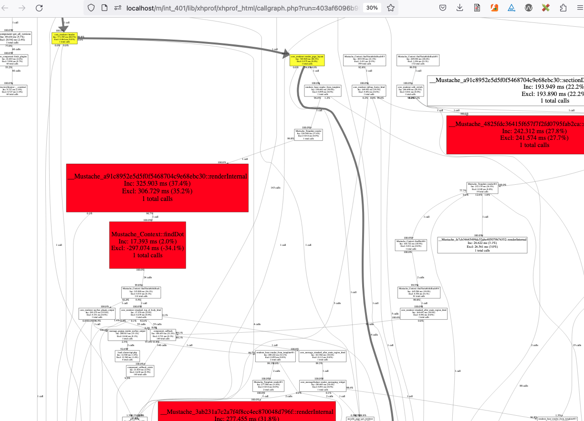Click the core_renderer::navbar_plugin_output node
584x421 pixels.
96,313
